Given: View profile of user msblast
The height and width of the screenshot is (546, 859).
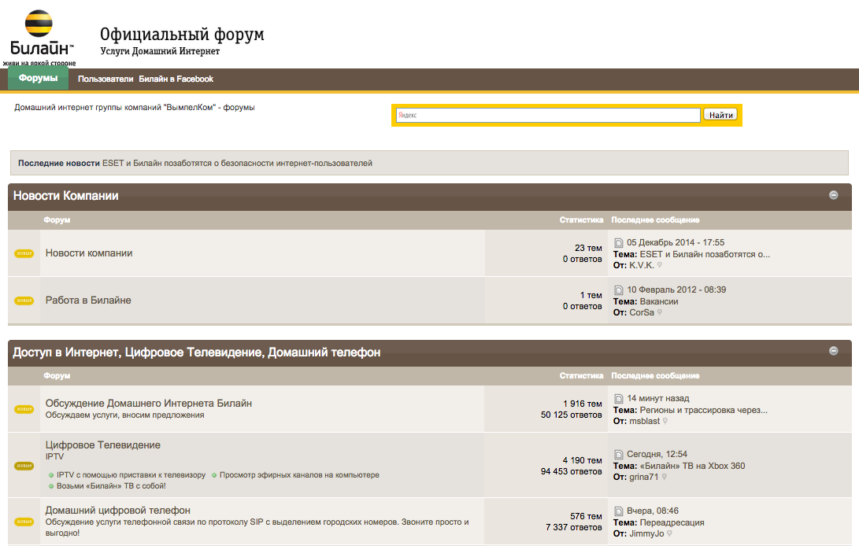Looking at the screenshot, I should click(644, 421).
